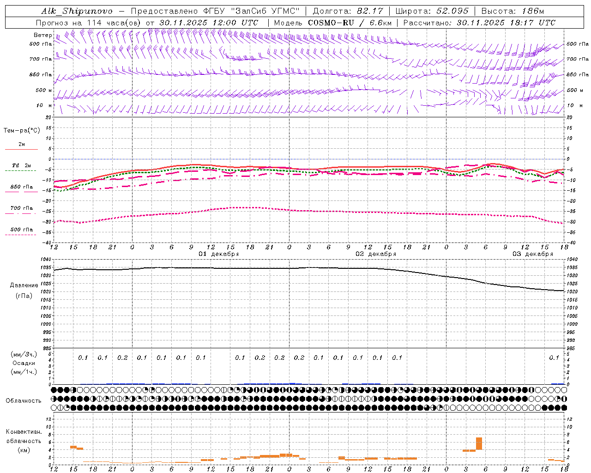Click the (мм/3ч.) precipitation unit label
Image resolution: width=591 pixels, height=473 pixels.
(x=24, y=355)
